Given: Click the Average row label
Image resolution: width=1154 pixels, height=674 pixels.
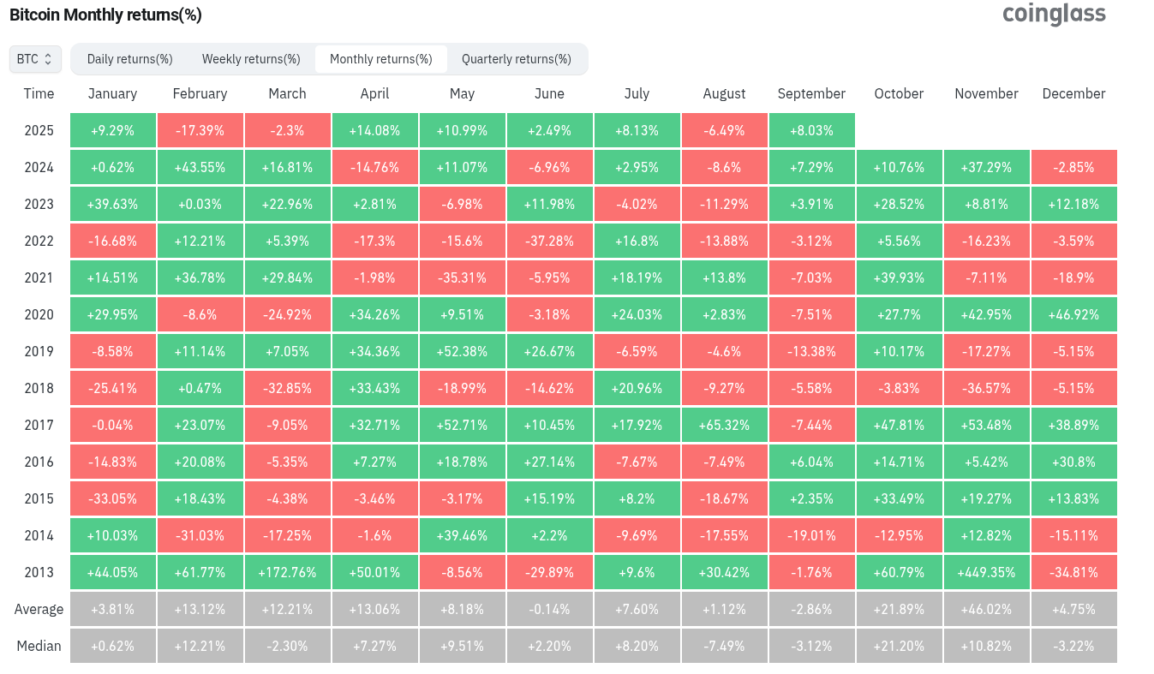Looking at the screenshot, I should (39, 609).
